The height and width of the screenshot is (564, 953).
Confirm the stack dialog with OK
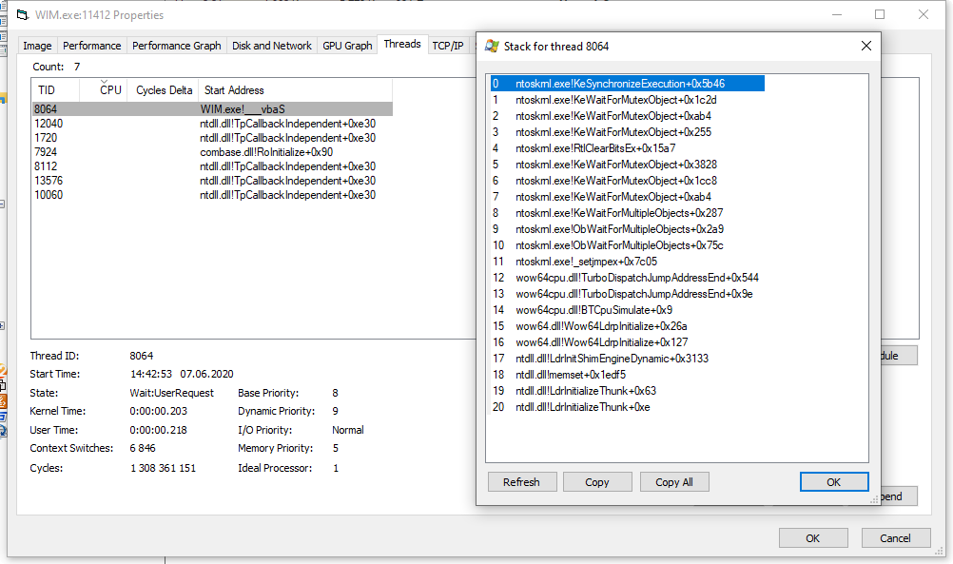coord(834,482)
